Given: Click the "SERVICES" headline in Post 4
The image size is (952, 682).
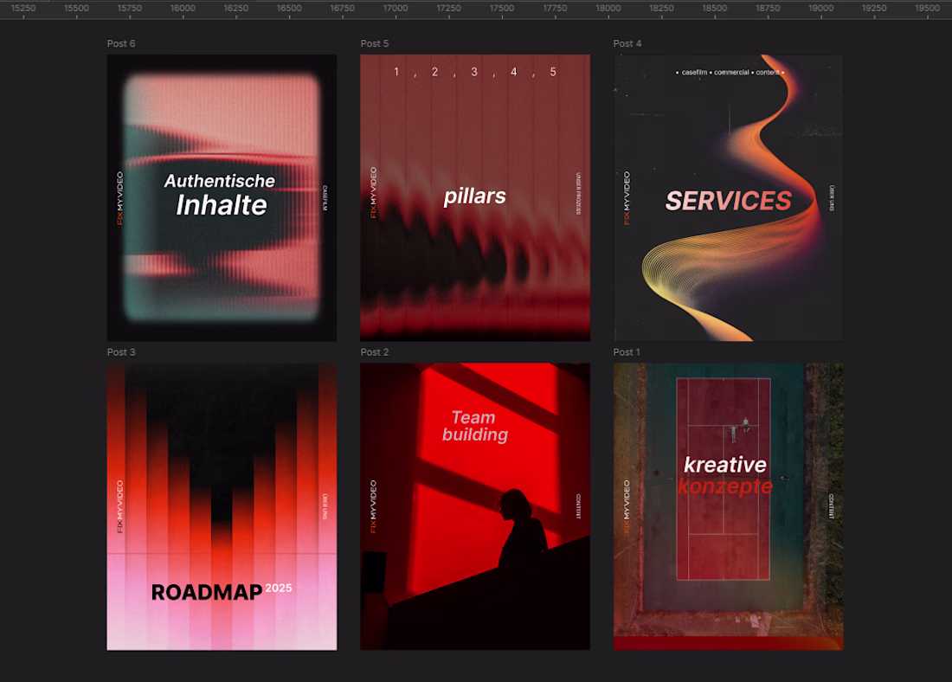Looking at the screenshot, I should pyautogui.click(x=729, y=201).
